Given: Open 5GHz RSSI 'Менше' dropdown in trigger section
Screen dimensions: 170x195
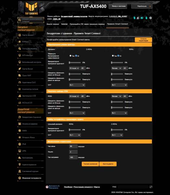Looking at the screenshot, I should (116, 68).
